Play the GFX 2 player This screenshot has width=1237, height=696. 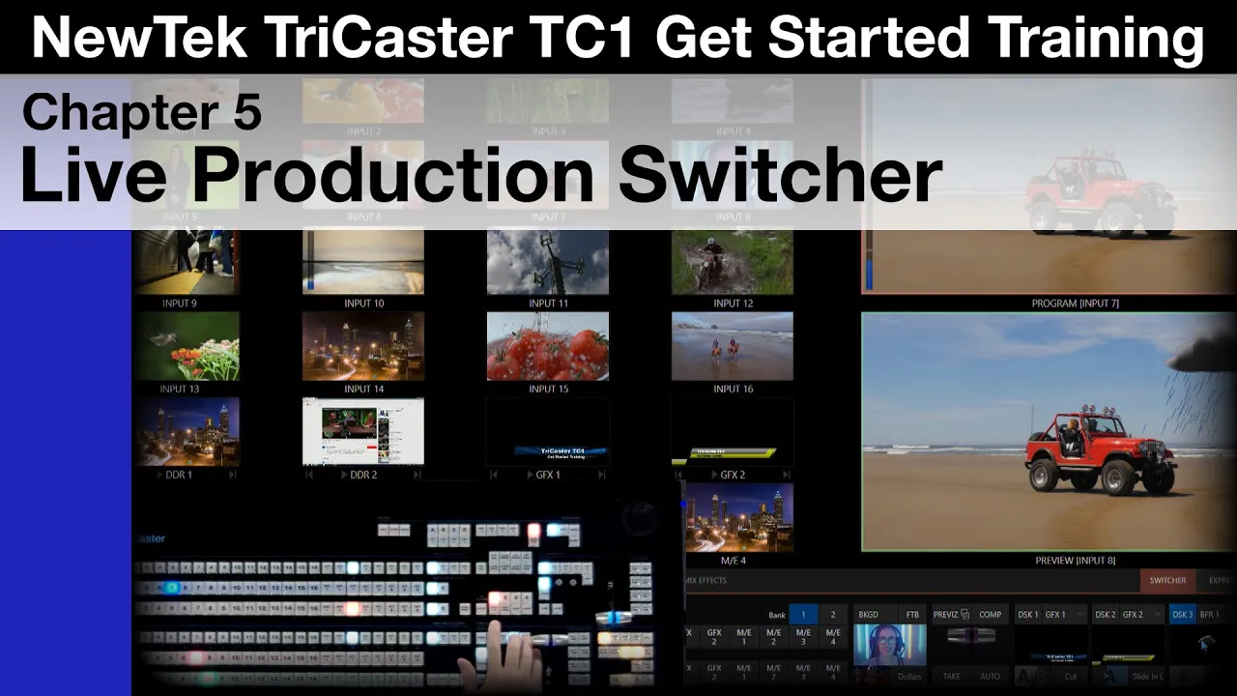pyautogui.click(x=713, y=475)
